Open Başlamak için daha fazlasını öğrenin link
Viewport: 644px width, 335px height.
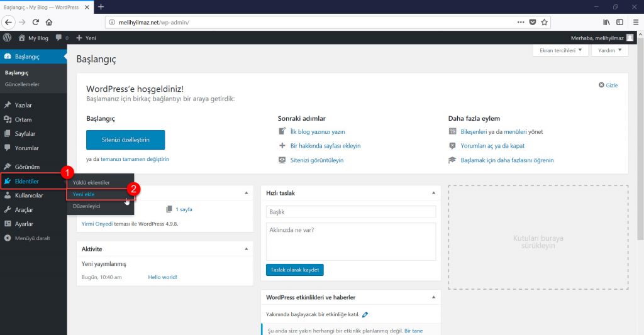508,160
